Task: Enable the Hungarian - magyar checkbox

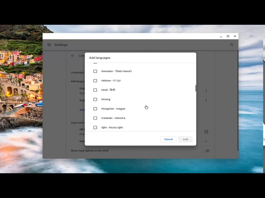Action: 95,109
